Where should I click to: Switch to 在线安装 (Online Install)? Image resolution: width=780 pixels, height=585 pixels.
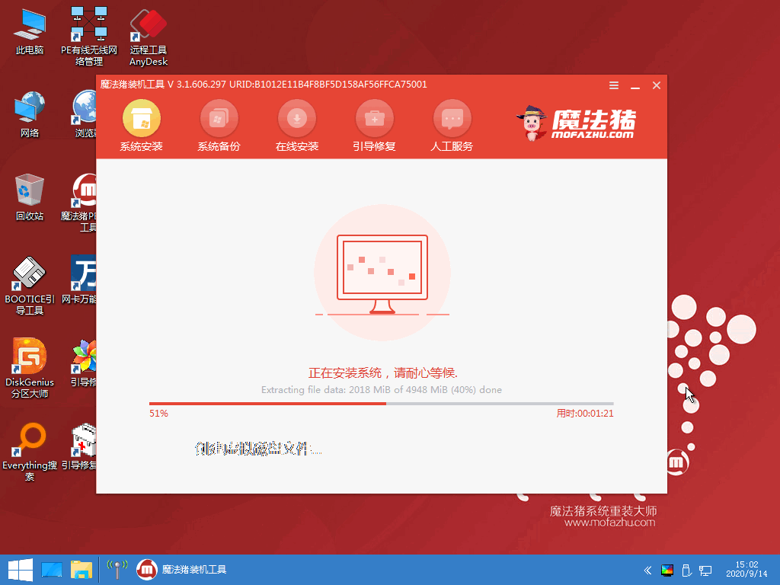pyautogui.click(x=296, y=120)
